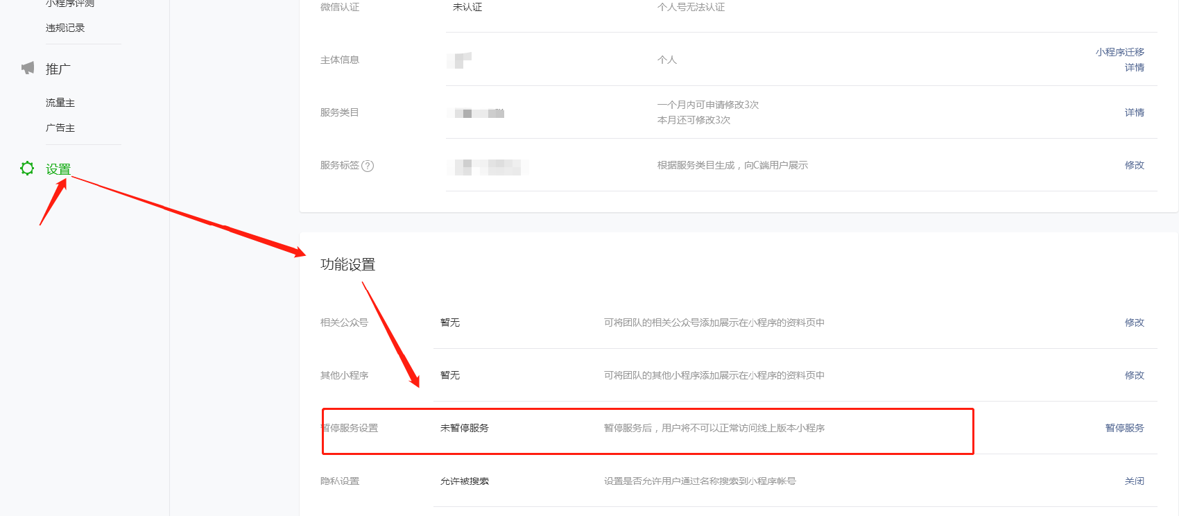The width and height of the screenshot is (1179, 516).
Task: Select the 未认证 status text
Action: click(467, 7)
